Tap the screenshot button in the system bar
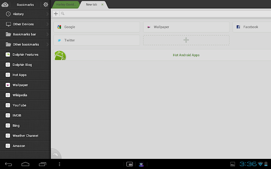The width and height of the screenshot is (271, 169). coord(130,164)
